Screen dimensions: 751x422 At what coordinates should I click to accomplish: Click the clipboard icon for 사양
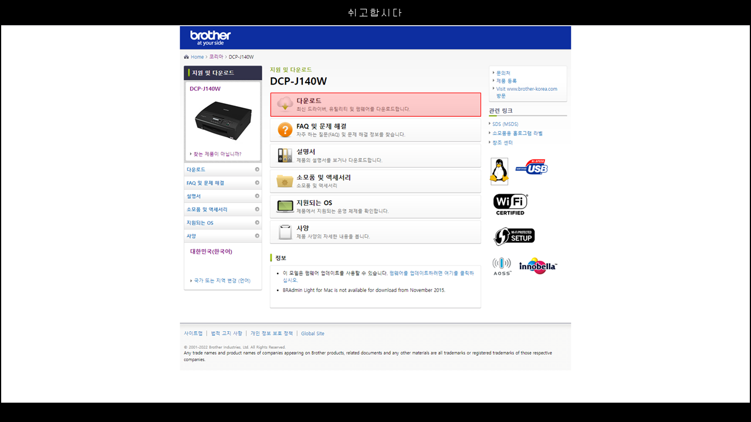coord(285,232)
